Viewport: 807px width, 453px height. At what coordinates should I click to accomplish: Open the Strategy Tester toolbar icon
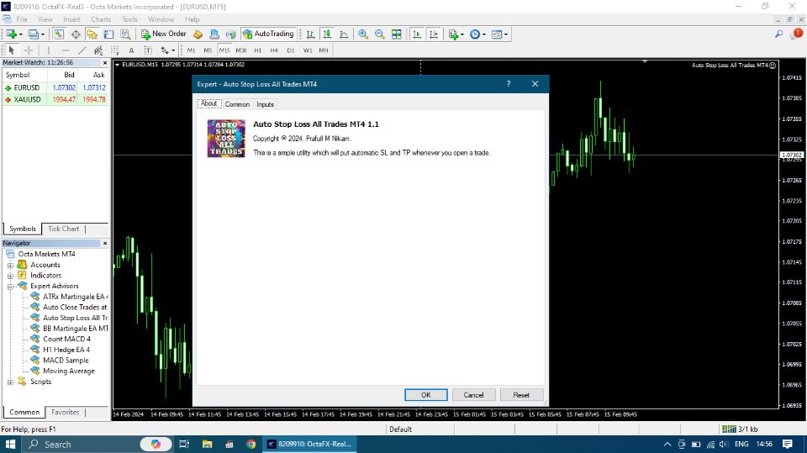(x=125, y=34)
